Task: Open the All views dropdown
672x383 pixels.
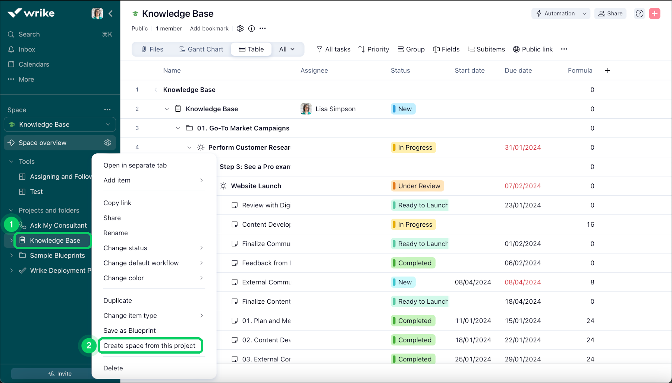Action: [x=286, y=49]
